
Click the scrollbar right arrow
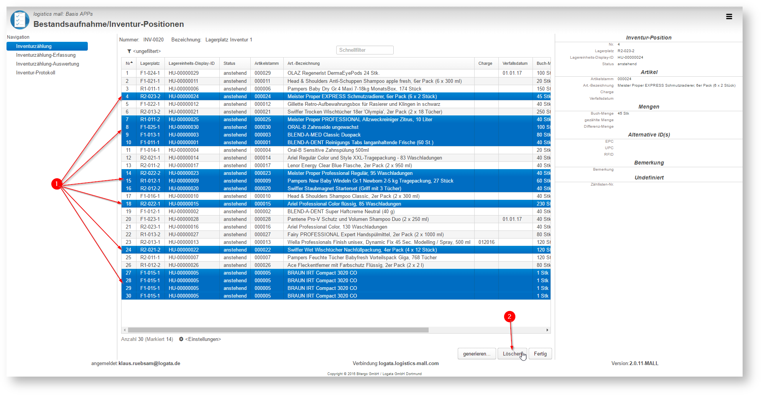coord(547,330)
